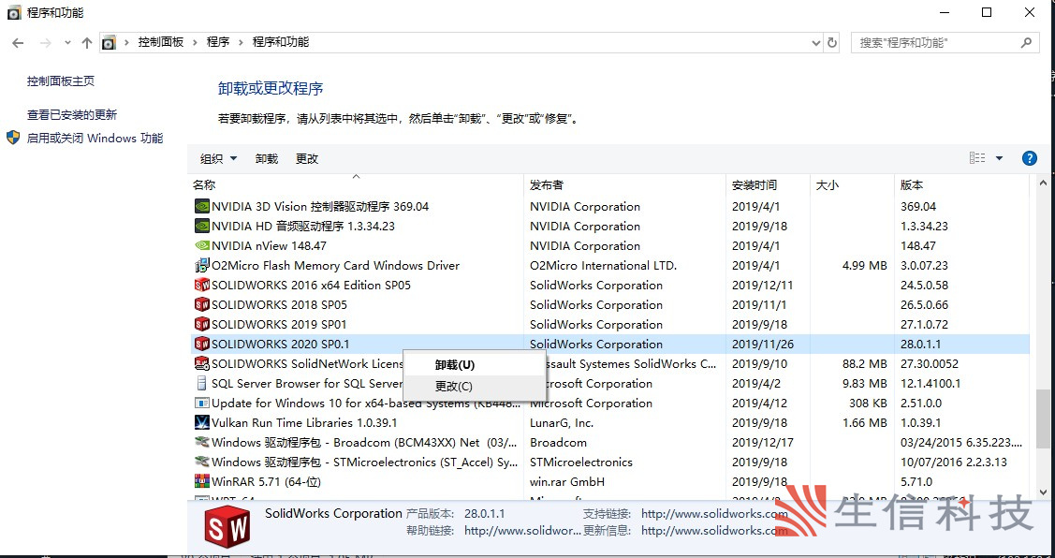Click the 'O2Micro International LTD.' publisher cell
1055x558 pixels.
click(603, 265)
